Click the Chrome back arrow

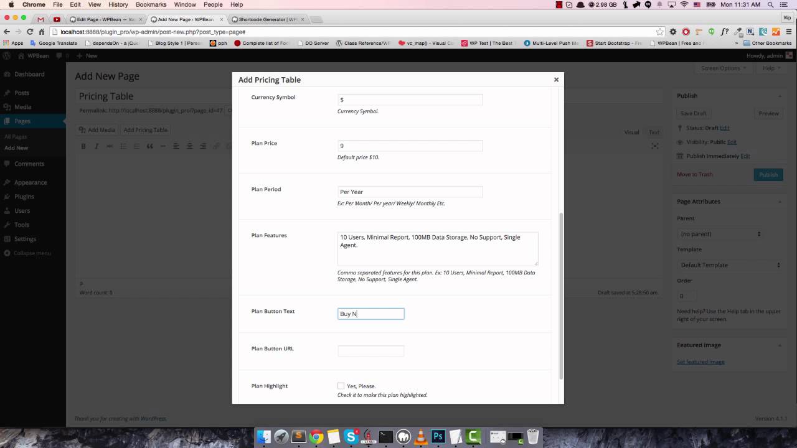tap(7, 32)
